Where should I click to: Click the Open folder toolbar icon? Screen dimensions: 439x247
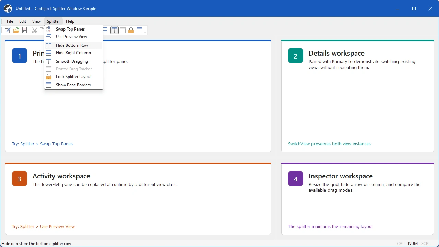pos(16,31)
